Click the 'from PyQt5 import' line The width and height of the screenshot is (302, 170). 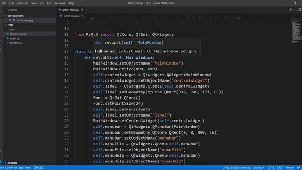coord(124,34)
